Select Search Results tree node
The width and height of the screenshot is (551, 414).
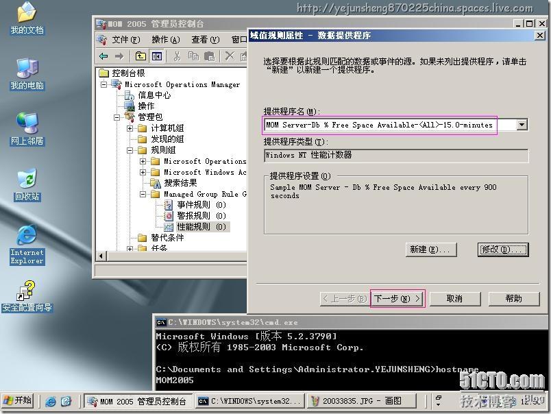[x=180, y=183]
